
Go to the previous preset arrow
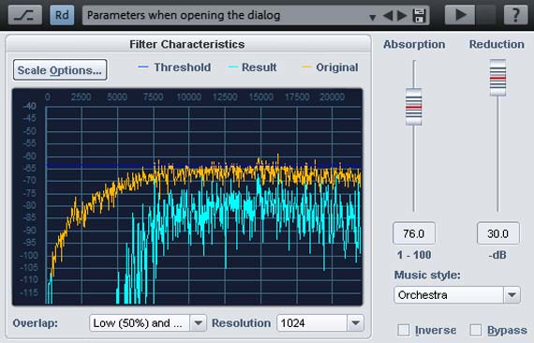click(388, 16)
